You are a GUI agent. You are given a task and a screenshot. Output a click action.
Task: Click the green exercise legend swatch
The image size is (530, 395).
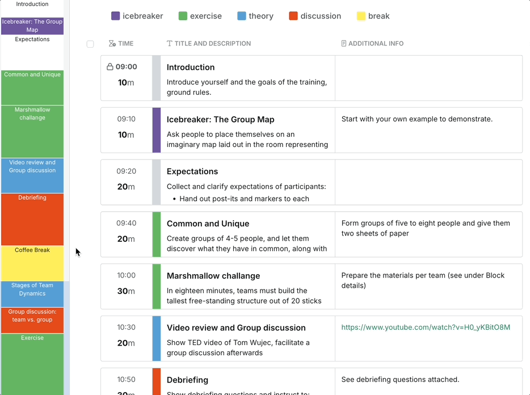[183, 16]
